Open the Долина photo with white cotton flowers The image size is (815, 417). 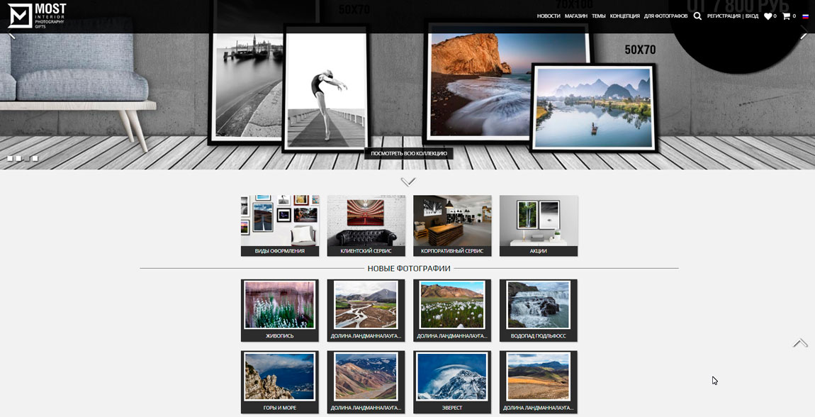pyautogui.click(x=452, y=311)
